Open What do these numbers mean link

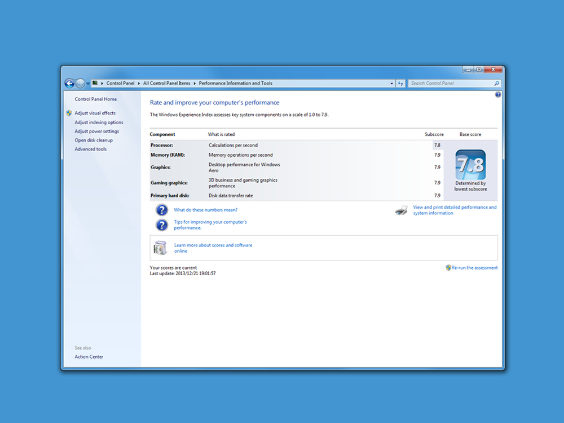pyautogui.click(x=206, y=210)
